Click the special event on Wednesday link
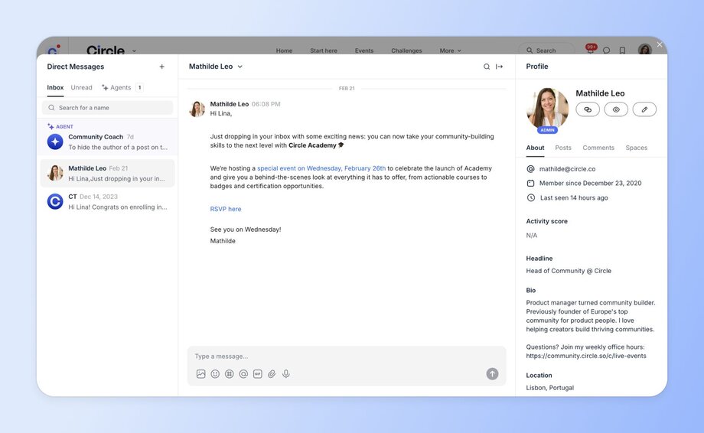 point(321,168)
